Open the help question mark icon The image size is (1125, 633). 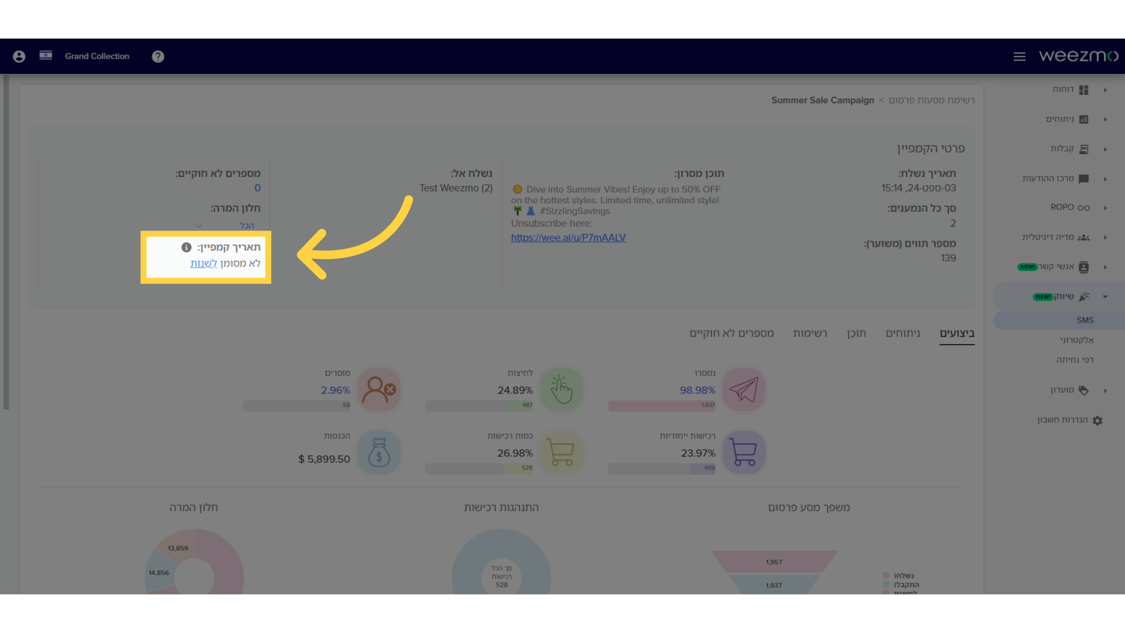tap(158, 56)
